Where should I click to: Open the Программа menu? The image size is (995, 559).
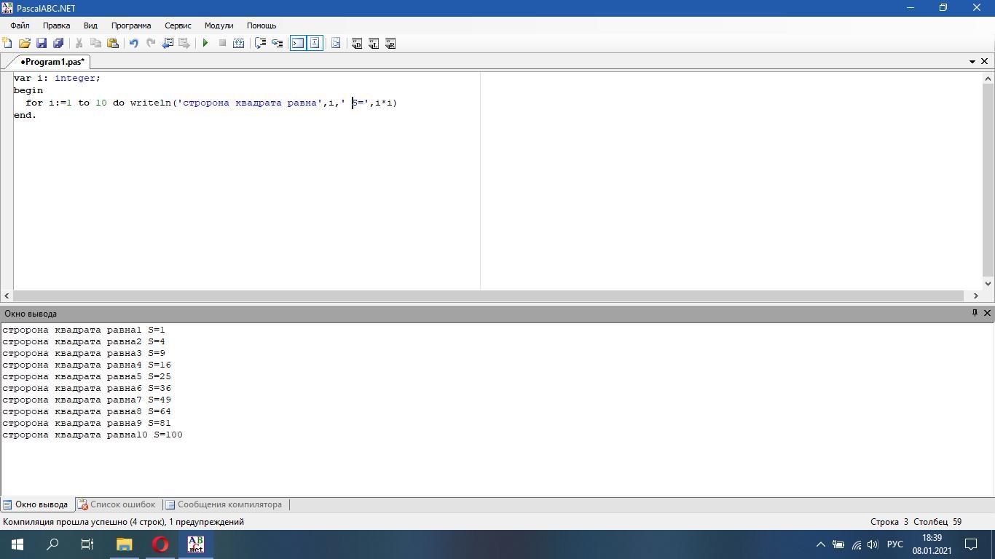[131, 25]
